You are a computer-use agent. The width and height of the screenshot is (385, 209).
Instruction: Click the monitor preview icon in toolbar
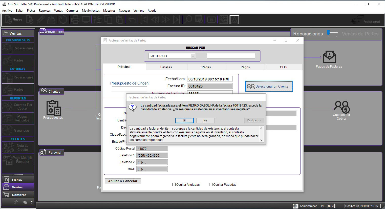[x=86, y=19]
